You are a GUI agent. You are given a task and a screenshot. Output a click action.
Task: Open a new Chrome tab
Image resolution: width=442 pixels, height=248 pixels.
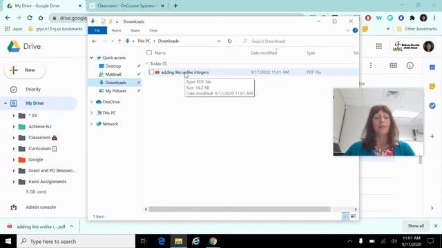click(x=175, y=6)
